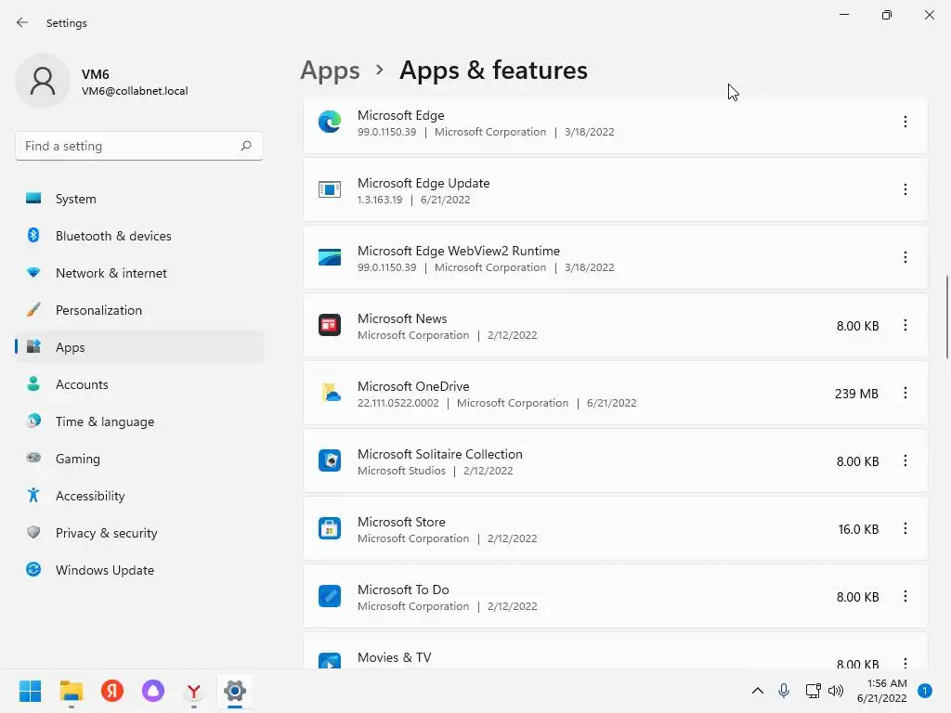Open File Explorer from the taskbar
The height and width of the screenshot is (713, 951).
(x=72, y=691)
